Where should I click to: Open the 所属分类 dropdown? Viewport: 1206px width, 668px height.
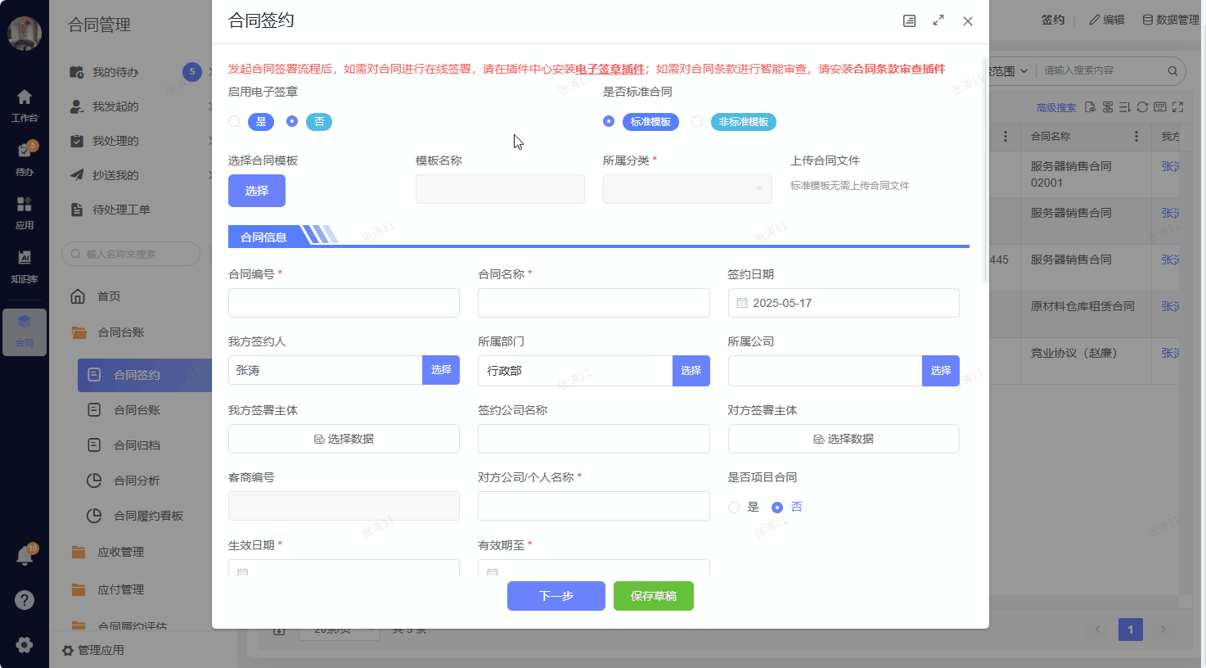coord(687,189)
